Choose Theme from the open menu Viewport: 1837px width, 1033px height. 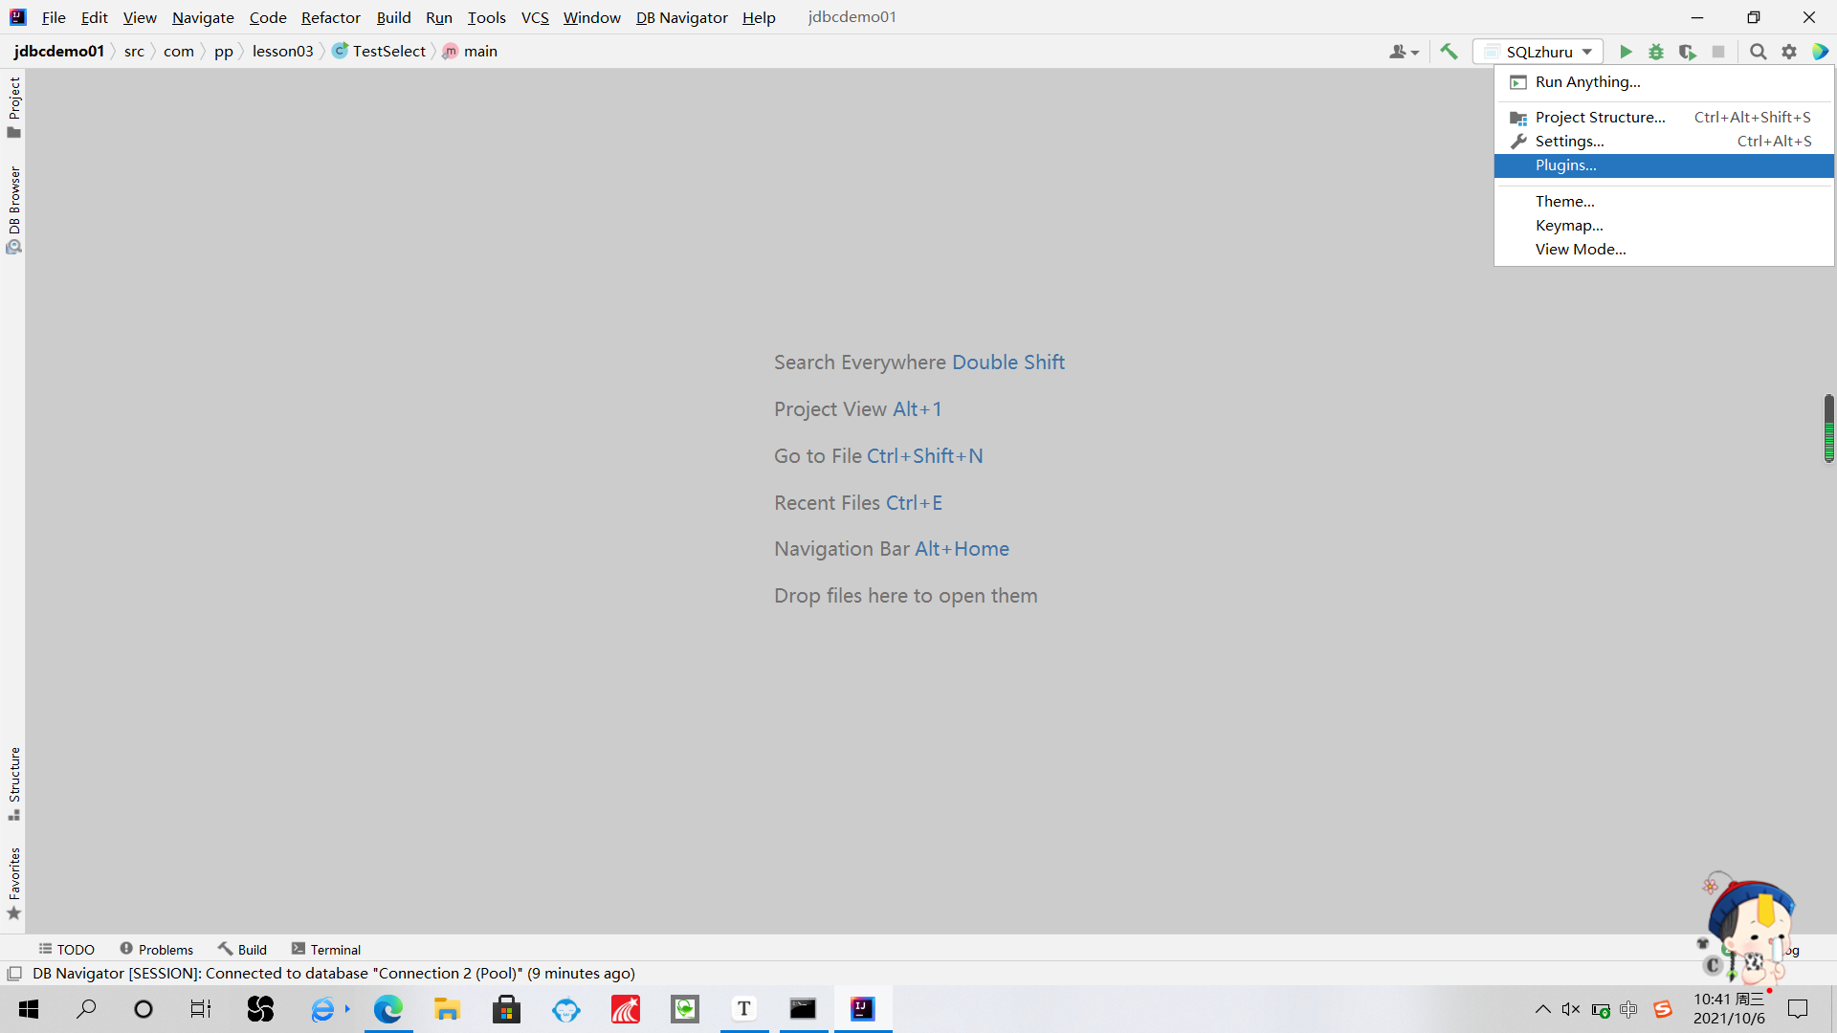1565,201
